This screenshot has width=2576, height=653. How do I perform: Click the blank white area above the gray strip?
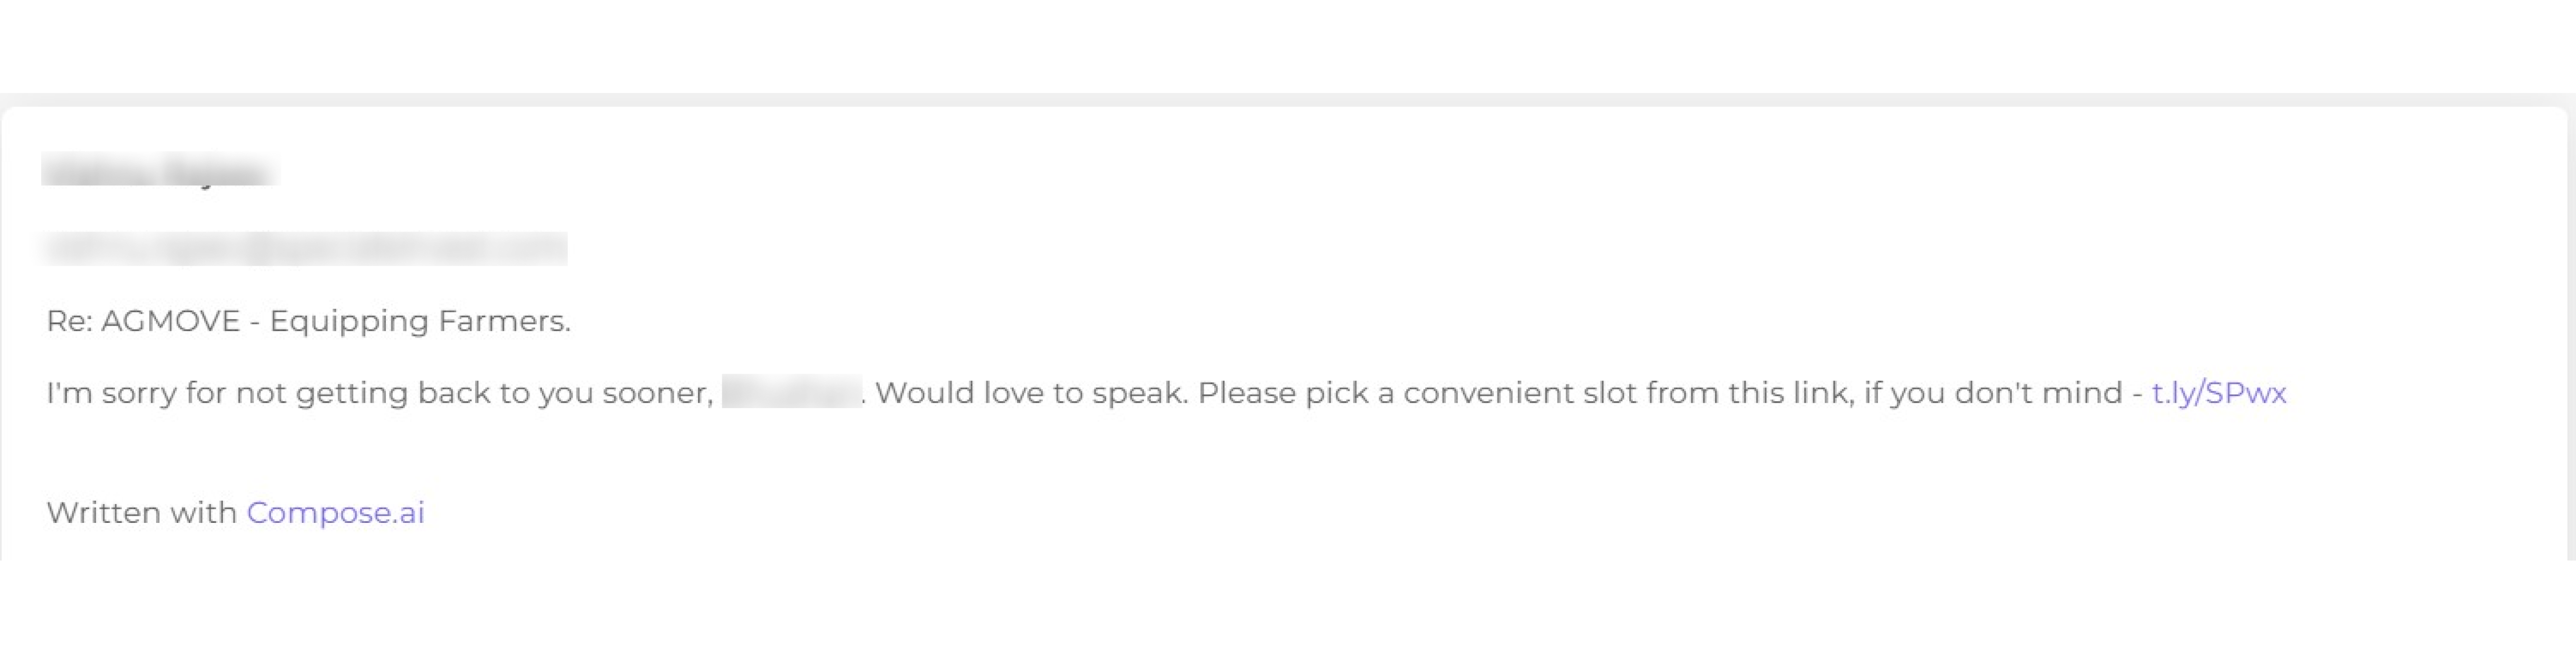[x=1288, y=45]
